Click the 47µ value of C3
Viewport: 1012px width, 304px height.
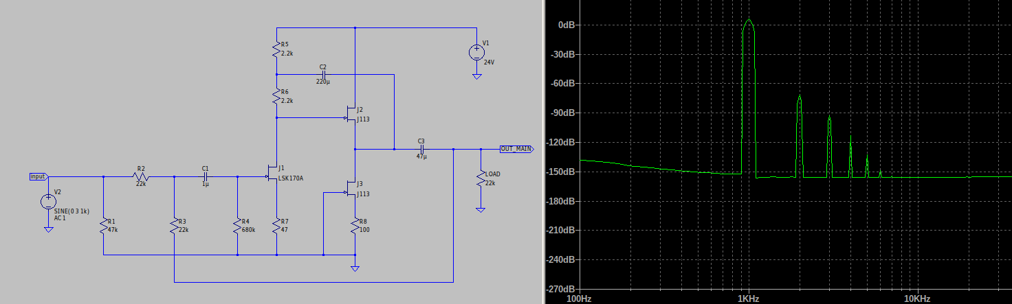[422, 156]
